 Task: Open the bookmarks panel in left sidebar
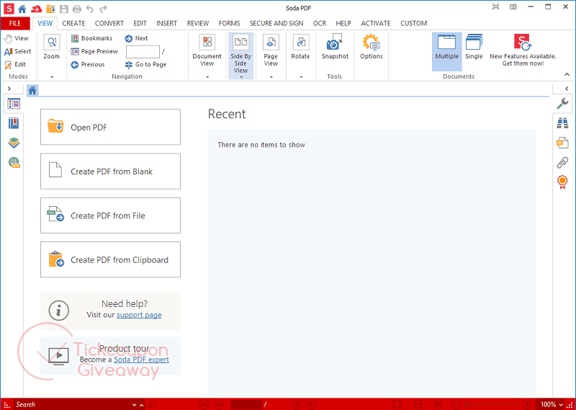tap(14, 123)
